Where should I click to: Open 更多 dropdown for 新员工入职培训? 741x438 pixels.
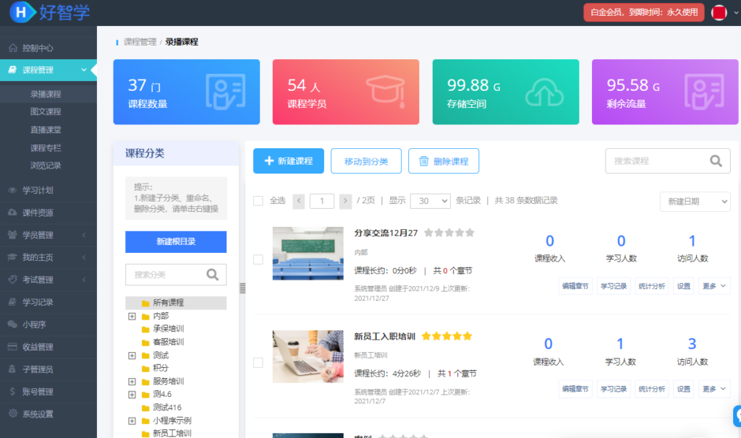click(x=714, y=389)
